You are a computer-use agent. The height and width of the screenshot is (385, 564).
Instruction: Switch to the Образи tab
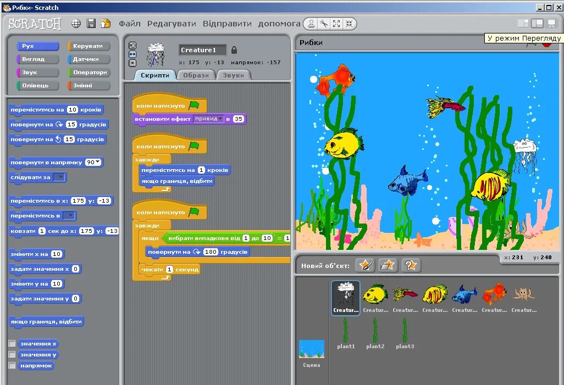click(196, 75)
